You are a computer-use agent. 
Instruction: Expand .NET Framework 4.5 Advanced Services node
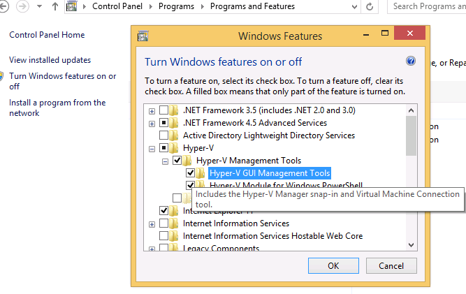point(152,124)
